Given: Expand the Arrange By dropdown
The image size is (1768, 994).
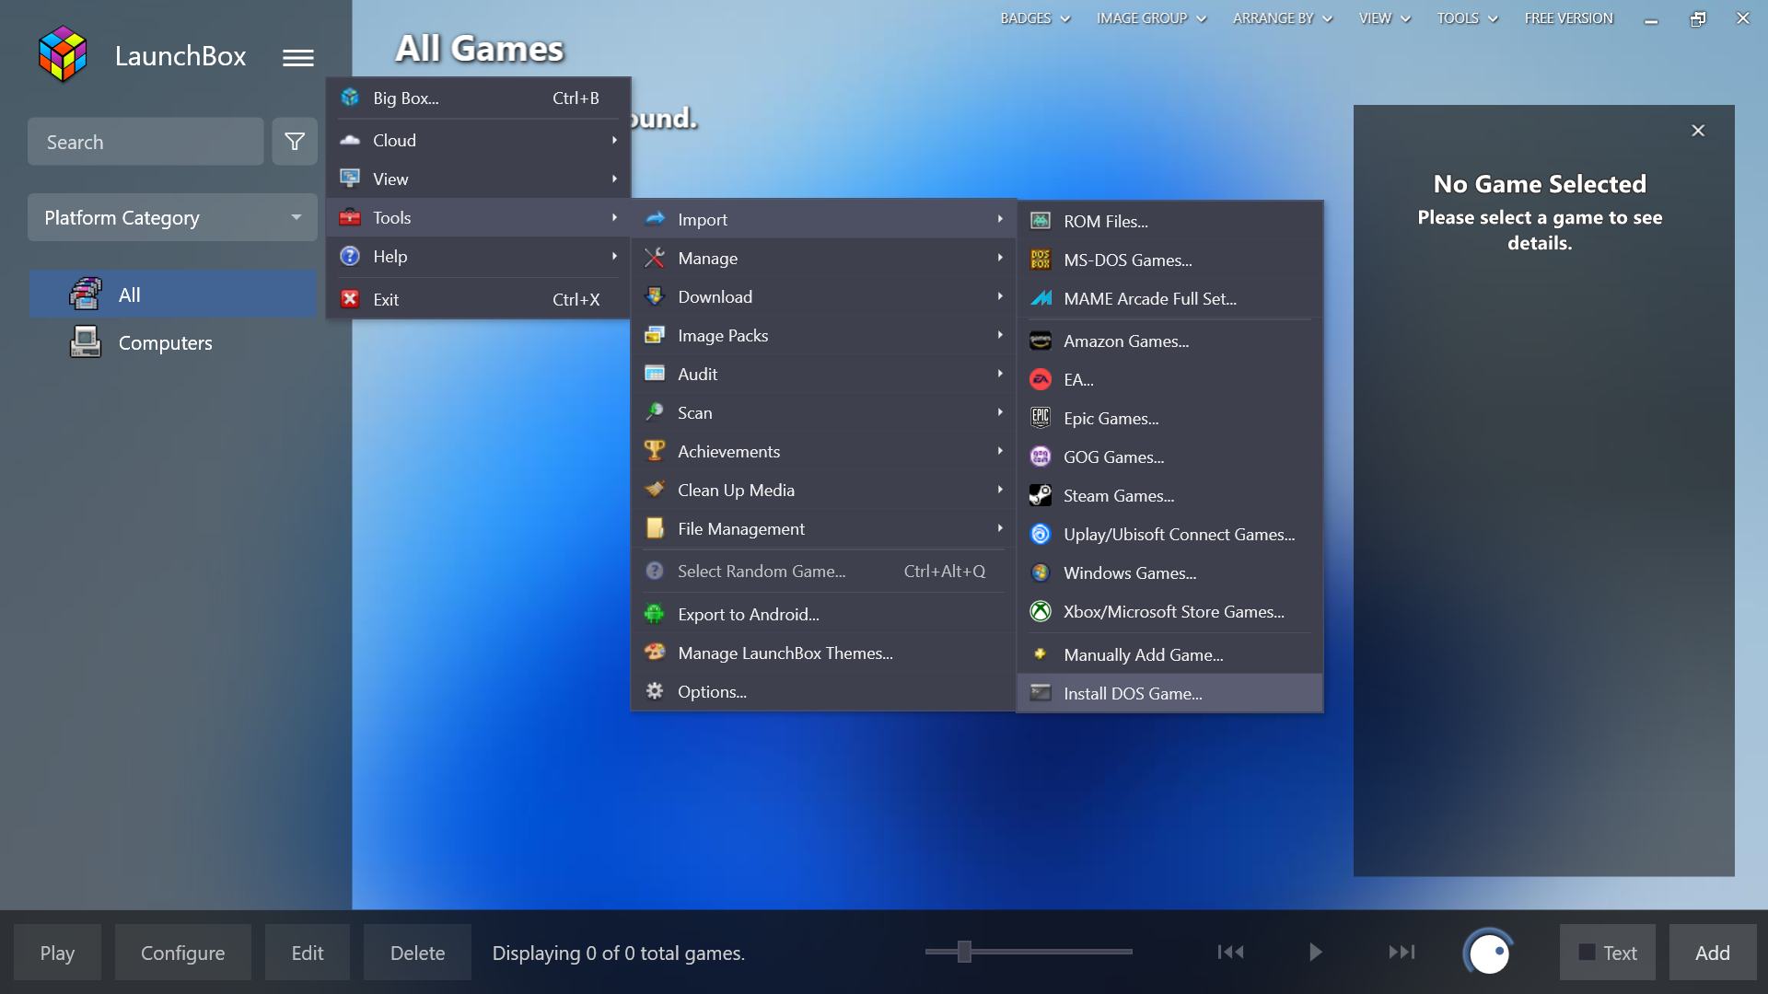Looking at the screenshot, I should pos(1282,18).
